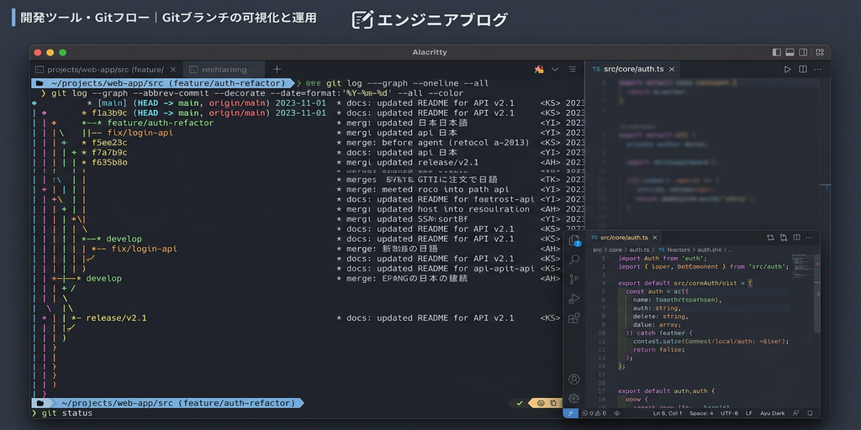861x430 pixels.
Task: Open the Source Control view
Action: tap(573, 280)
